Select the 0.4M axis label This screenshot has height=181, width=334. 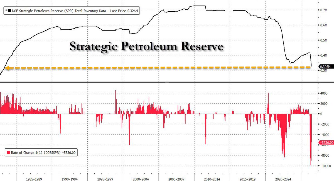pos(323,55)
